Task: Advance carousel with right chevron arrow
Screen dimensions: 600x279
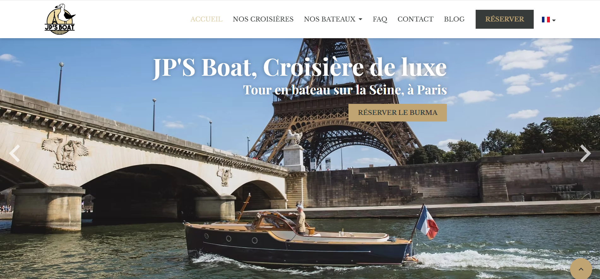Action: tap(585, 153)
